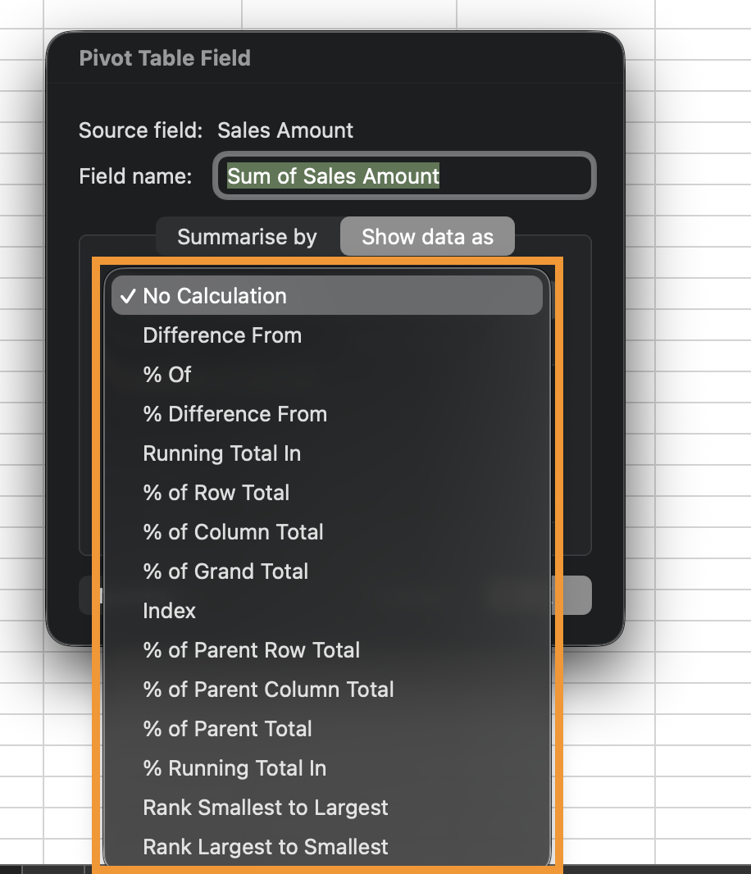
Task: Choose Rank Largest to Smallest
Action: (266, 847)
